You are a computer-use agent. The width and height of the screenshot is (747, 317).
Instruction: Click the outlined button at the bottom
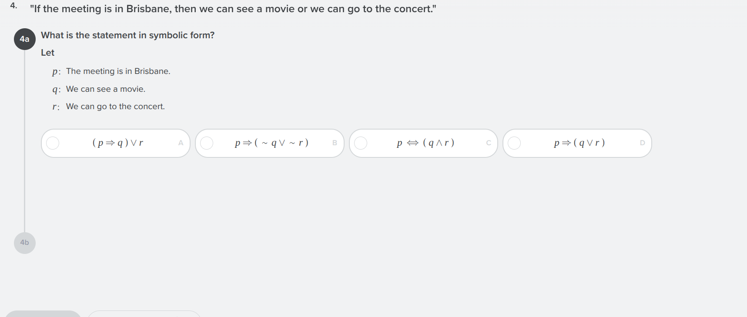tap(144, 315)
